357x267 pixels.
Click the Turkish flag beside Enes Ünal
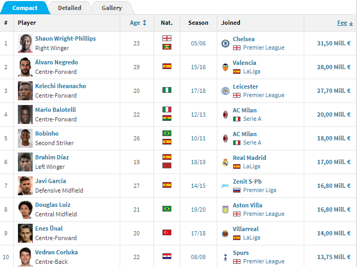coord(167,232)
